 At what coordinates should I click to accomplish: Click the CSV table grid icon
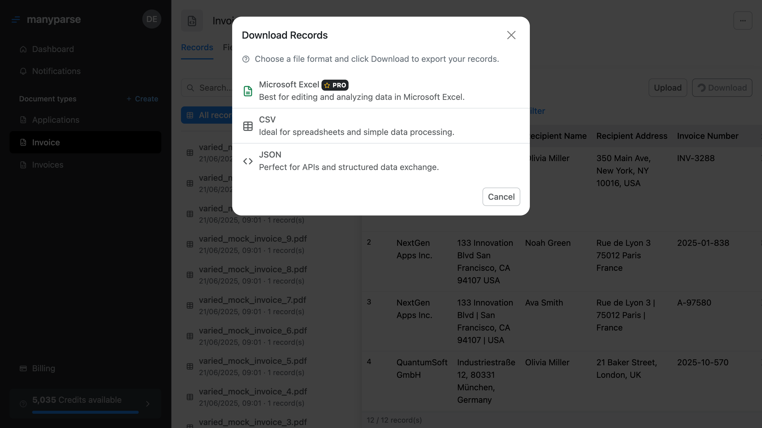[x=248, y=126]
